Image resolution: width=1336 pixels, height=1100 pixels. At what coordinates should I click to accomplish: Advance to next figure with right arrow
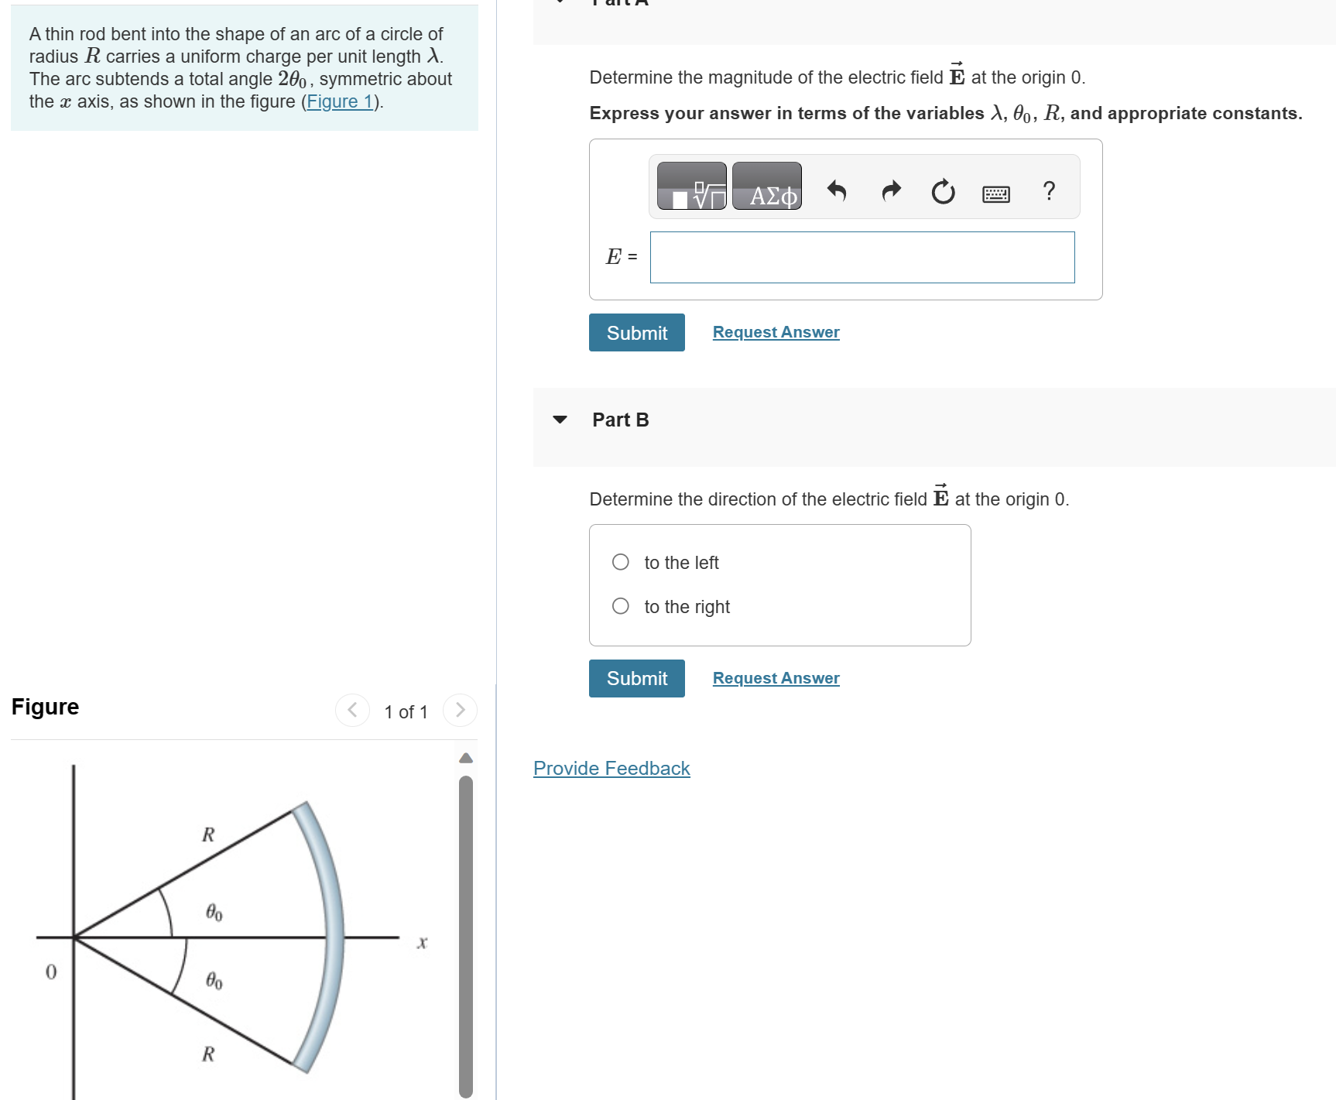[x=460, y=709]
